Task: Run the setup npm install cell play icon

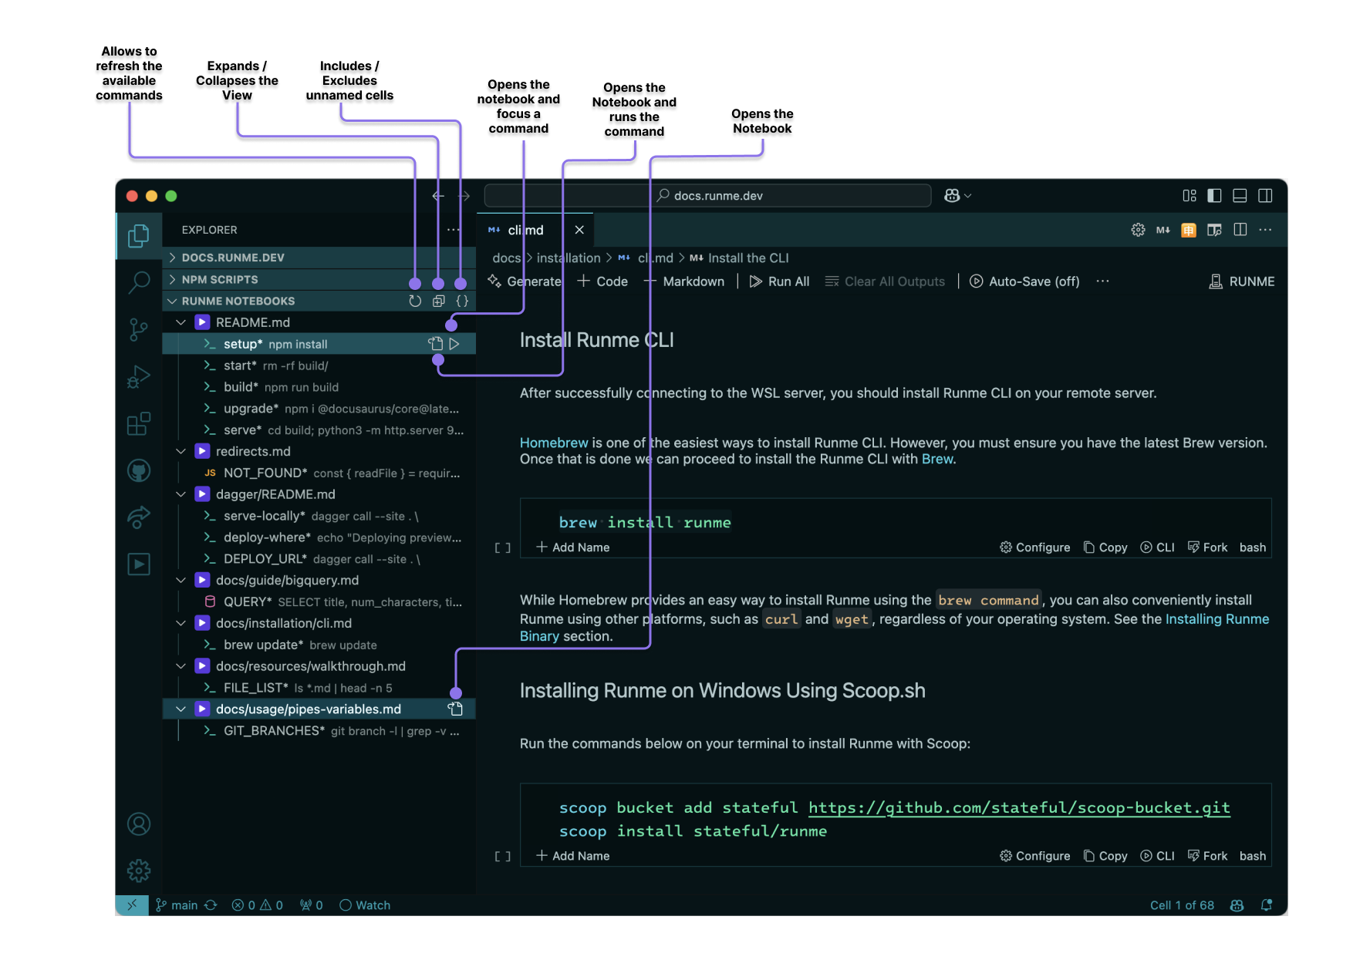Action: (x=455, y=344)
